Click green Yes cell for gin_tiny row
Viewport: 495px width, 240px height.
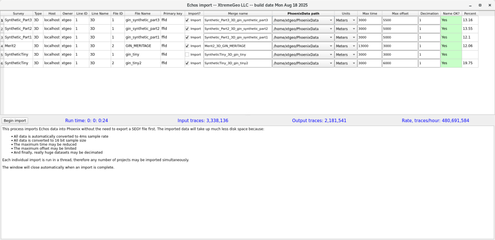point(451,55)
